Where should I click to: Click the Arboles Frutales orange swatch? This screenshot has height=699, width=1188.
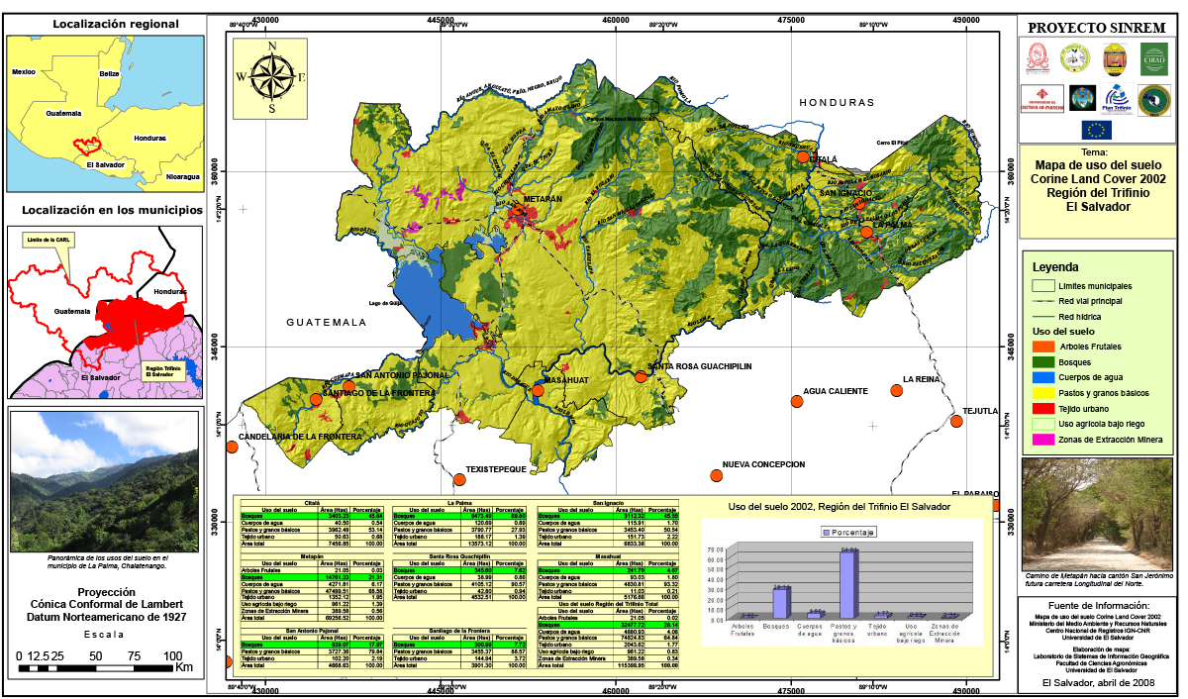click(x=1042, y=346)
